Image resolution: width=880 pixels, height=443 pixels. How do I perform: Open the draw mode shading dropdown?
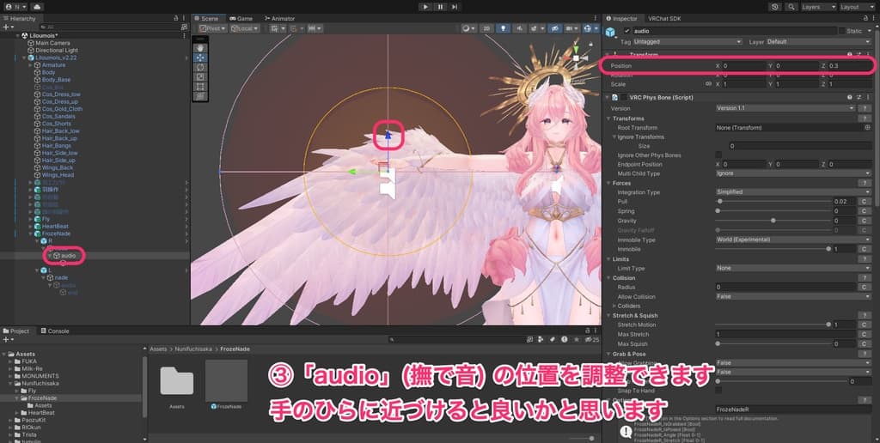tap(468, 28)
